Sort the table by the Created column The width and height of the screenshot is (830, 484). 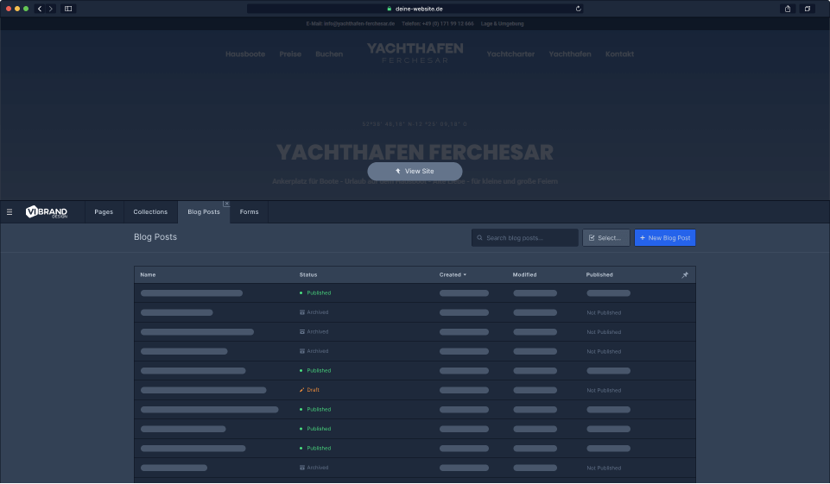[453, 275]
